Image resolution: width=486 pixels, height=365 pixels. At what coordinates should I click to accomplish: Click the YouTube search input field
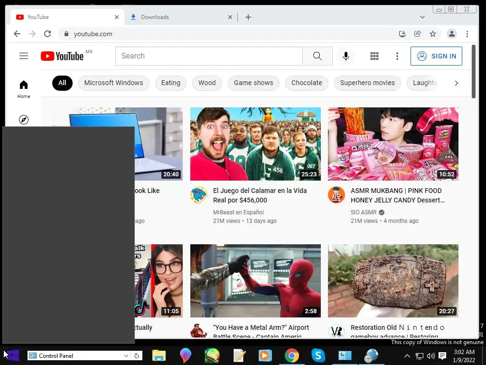[209, 56]
